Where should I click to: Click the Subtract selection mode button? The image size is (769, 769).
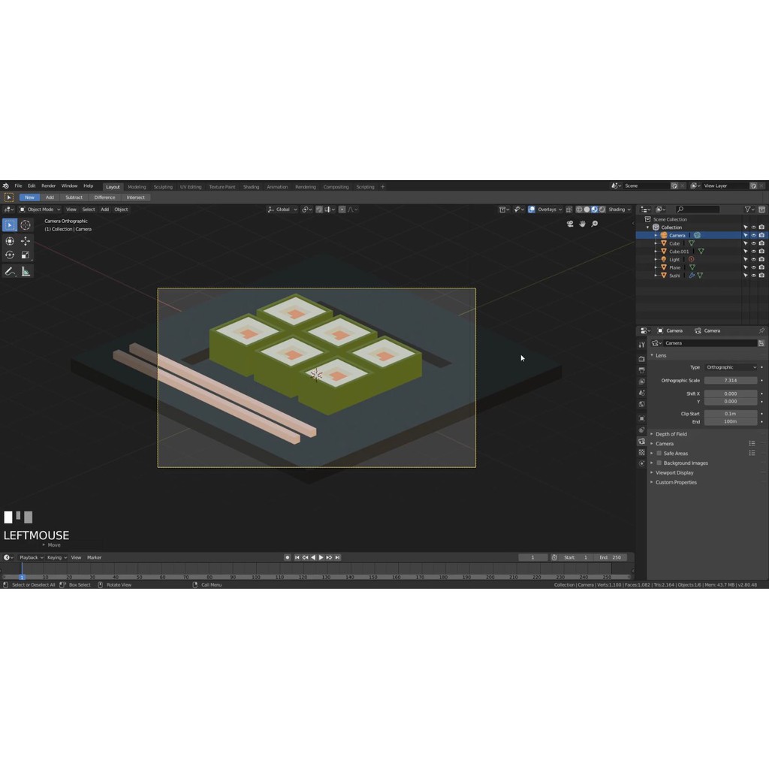pyautogui.click(x=74, y=198)
